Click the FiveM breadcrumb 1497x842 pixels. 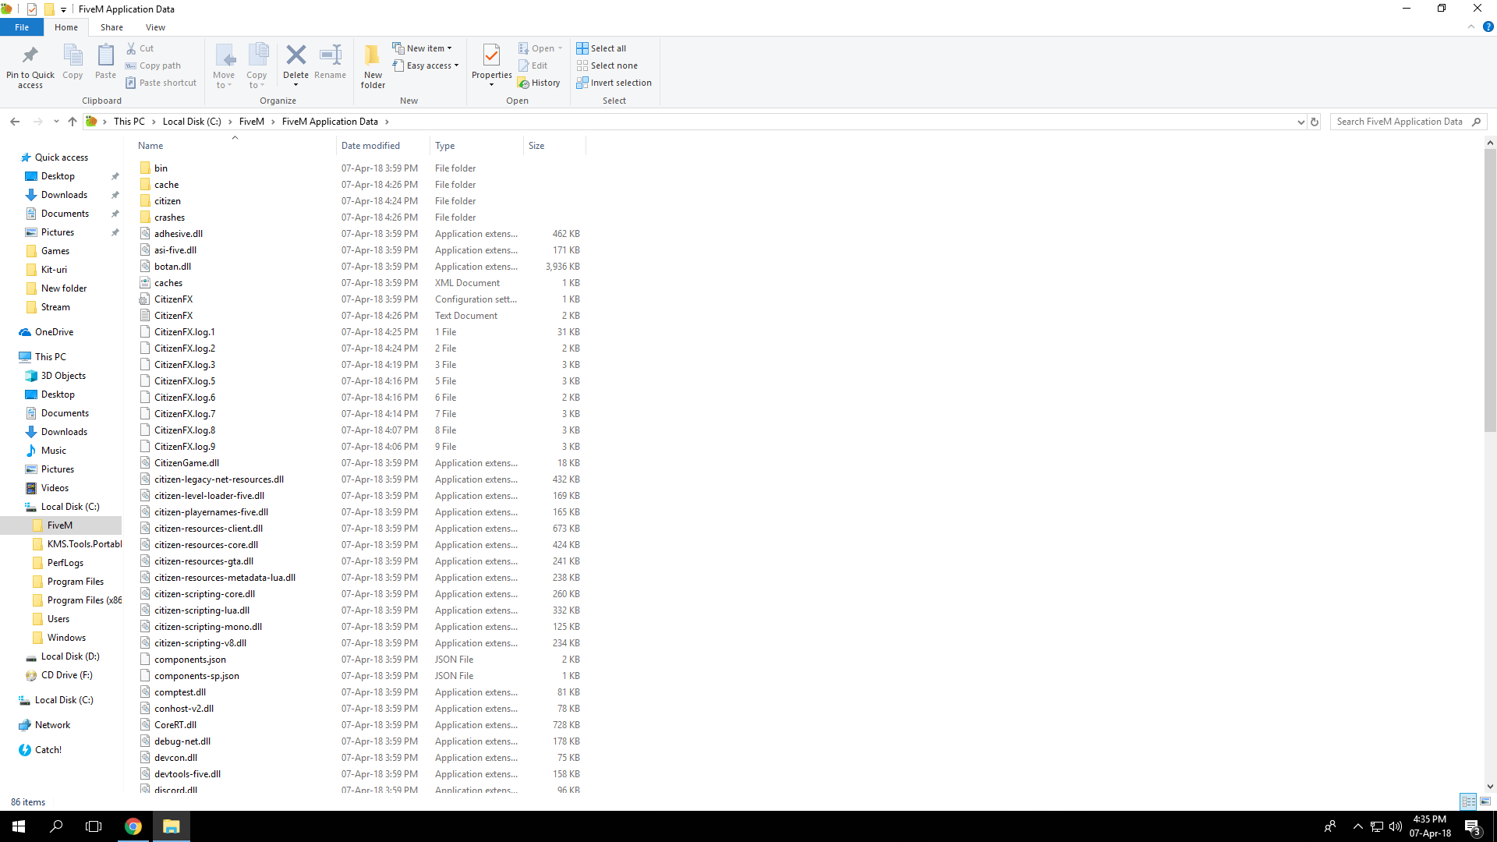click(x=251, y=122)
